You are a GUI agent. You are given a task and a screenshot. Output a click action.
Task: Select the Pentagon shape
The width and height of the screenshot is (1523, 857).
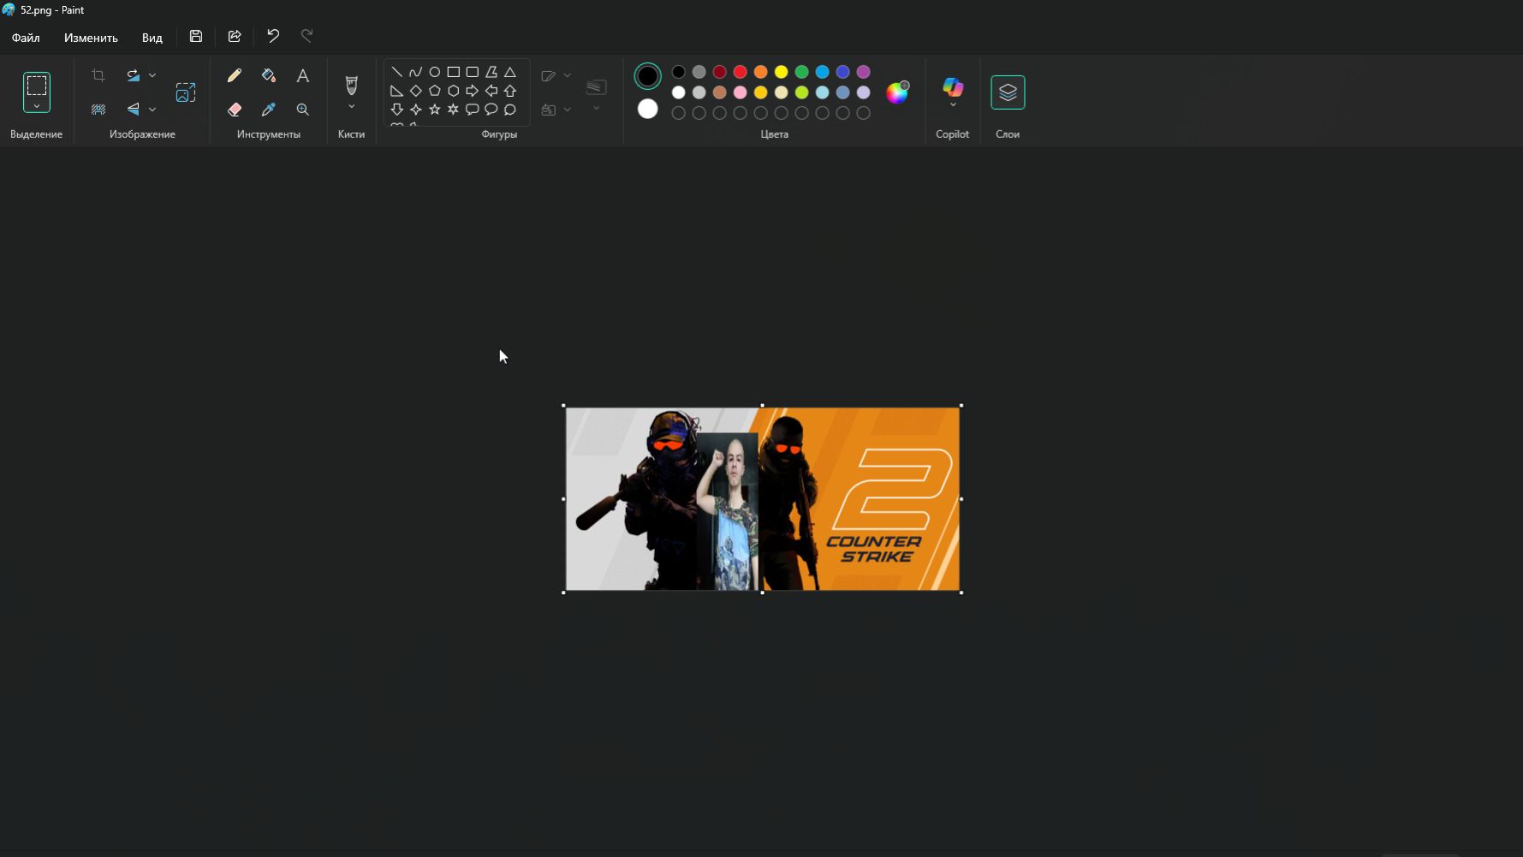coord(434,91)
